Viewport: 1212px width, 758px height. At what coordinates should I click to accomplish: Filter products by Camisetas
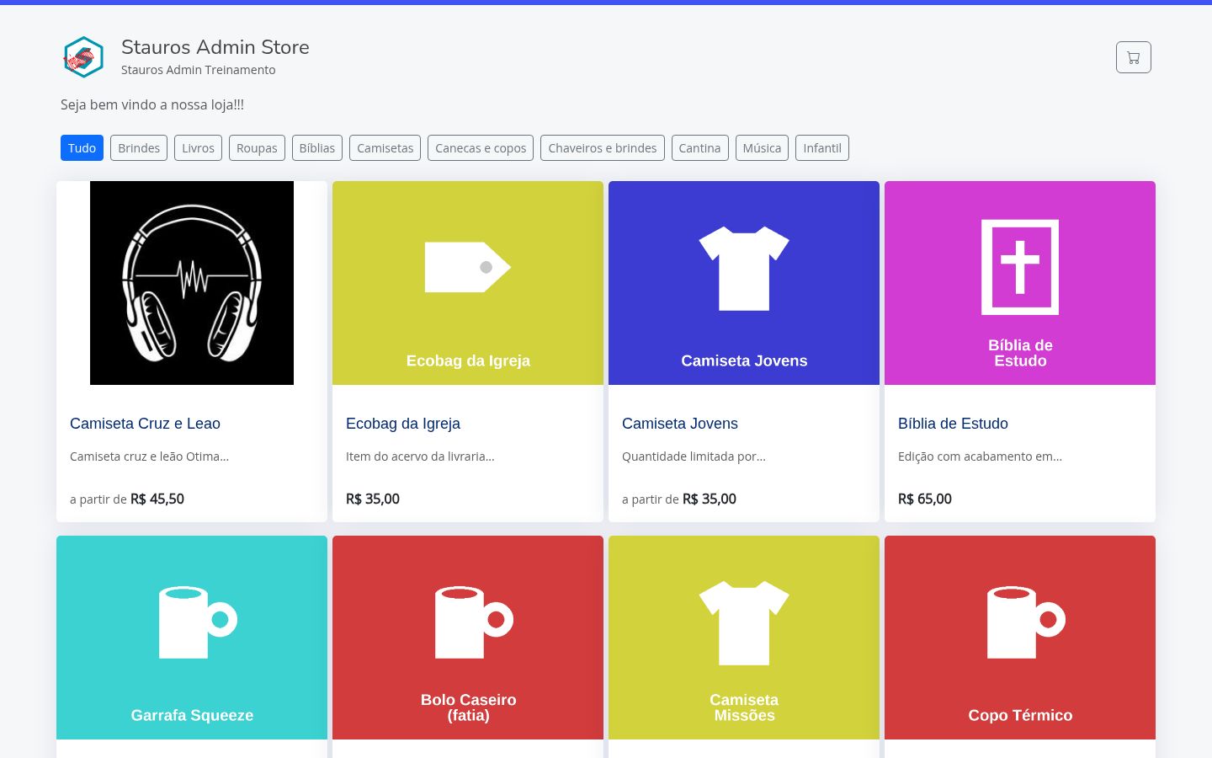(x=385, y=148)
